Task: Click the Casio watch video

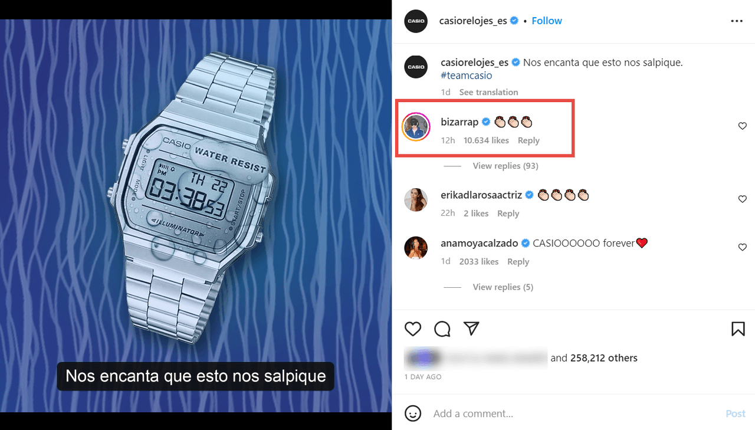Action: (x=196, y=215)
